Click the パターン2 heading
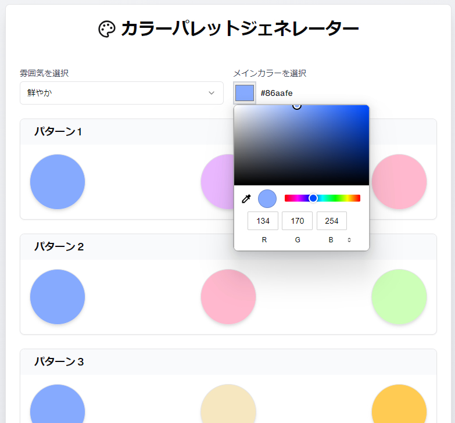 point(59,246)
